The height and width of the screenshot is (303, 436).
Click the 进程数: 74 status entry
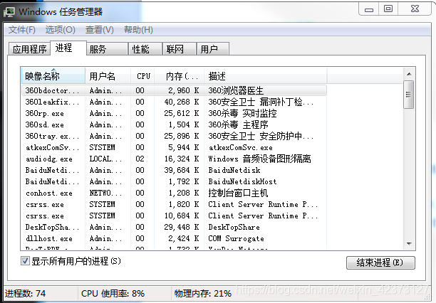(x=25, y=293)
